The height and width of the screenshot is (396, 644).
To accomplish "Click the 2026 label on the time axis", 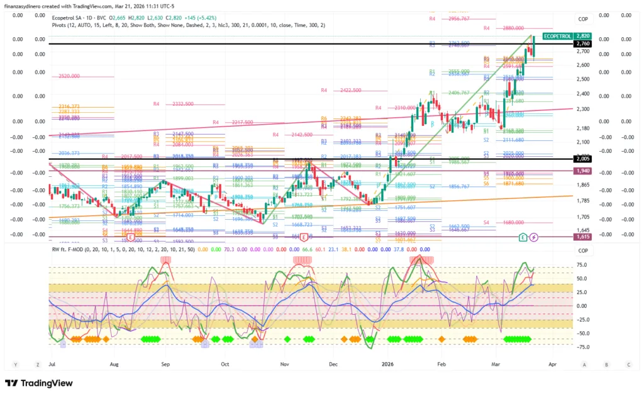I will pos(387,364).
